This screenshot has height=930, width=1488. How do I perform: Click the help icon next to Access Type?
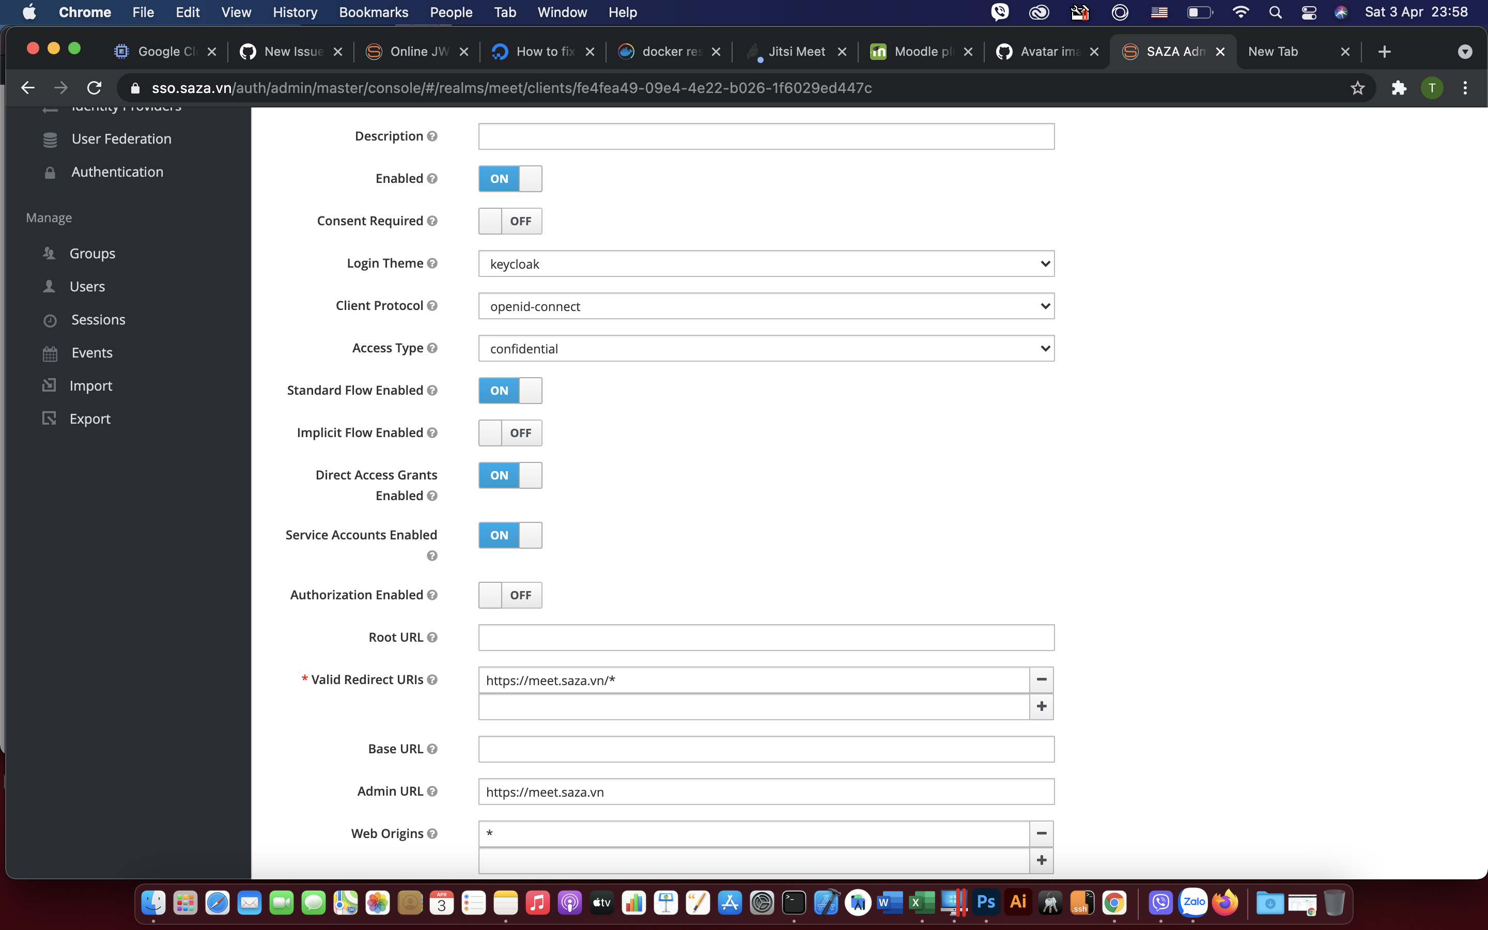click(432, 348)
